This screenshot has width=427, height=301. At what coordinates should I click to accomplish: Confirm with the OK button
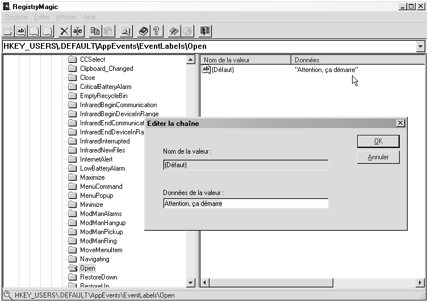pos(378,141)
